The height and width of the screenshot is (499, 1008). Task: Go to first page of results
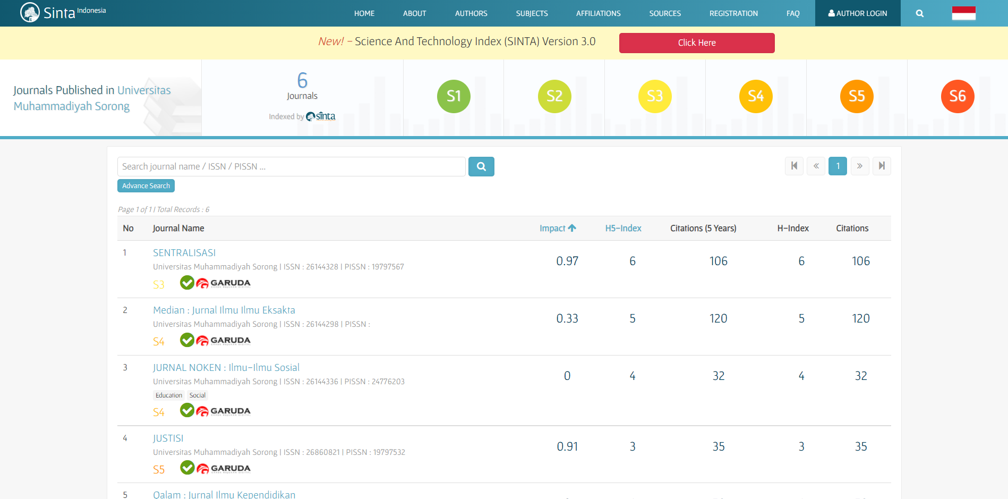[x=794, y=166]
